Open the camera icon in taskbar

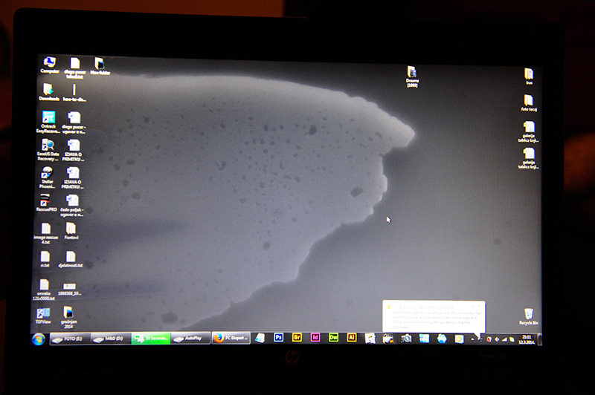coord(406,338)
